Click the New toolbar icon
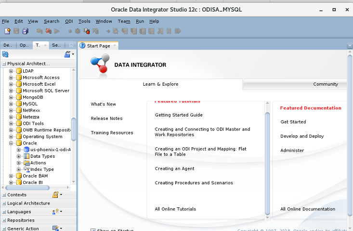Viewport: 353px width, 231px height. click(x=7, y=31)
